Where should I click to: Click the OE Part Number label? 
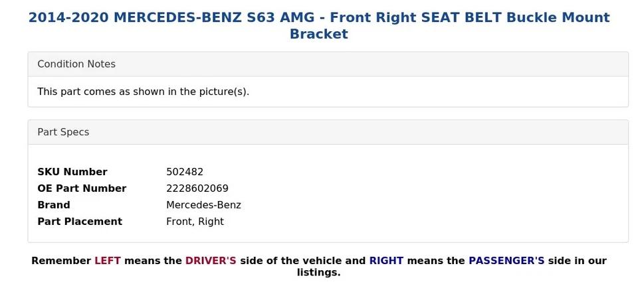[82, 188]
